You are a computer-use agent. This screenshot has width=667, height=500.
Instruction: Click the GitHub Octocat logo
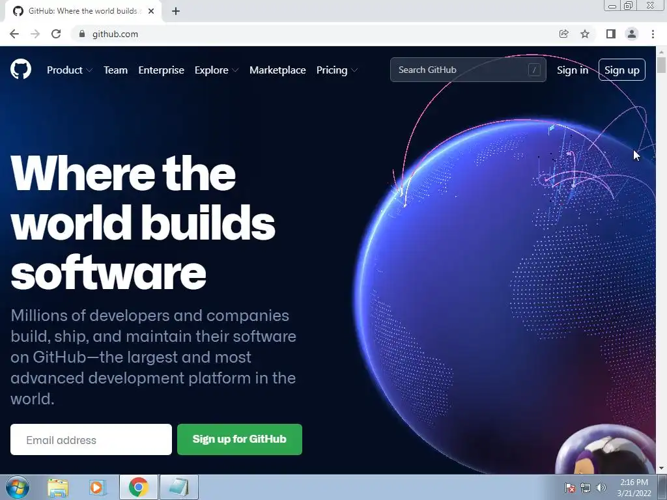[x=21, y=69]
